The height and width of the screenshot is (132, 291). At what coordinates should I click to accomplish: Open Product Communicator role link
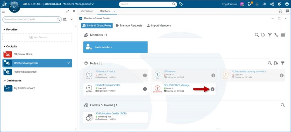click(108, 85)
